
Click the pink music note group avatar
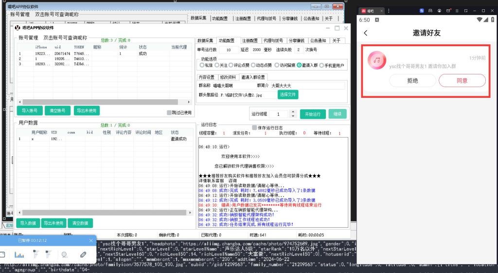(x=376, y=60)
